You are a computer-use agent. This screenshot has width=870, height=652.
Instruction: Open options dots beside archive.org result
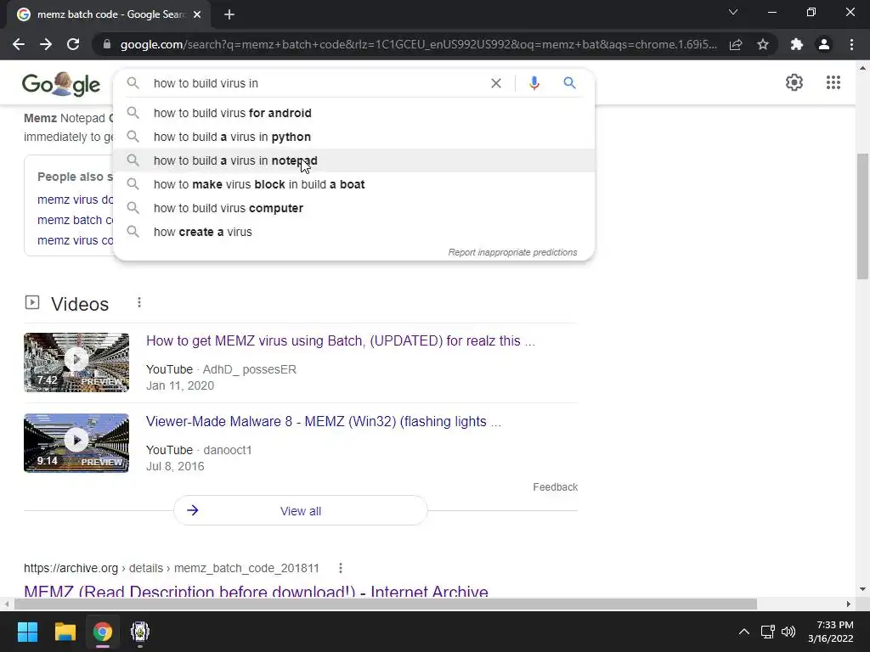(x=341, y=568)
